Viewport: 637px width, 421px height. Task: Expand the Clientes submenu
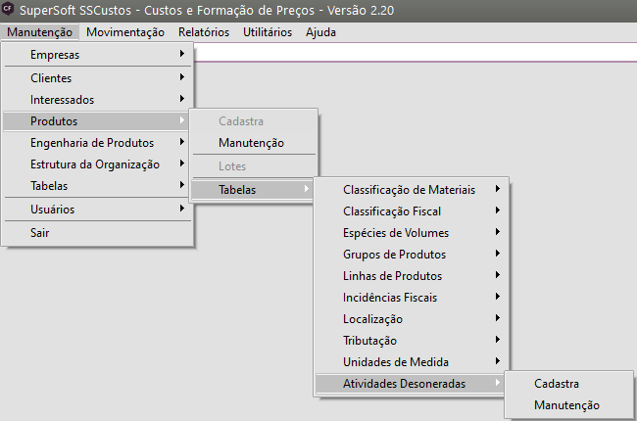coord(98,78)
